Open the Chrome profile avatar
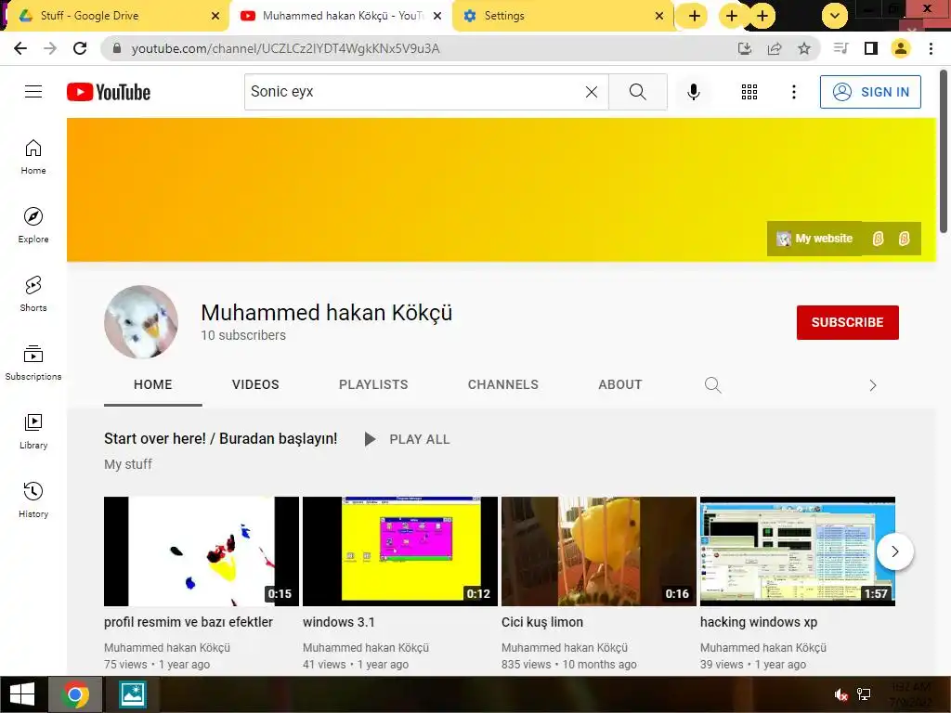This screenshot has height=713, width=951. [x=901, y=48]
